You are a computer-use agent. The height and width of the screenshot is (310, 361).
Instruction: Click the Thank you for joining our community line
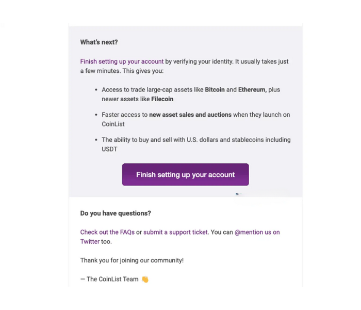[x=132, y=260]
